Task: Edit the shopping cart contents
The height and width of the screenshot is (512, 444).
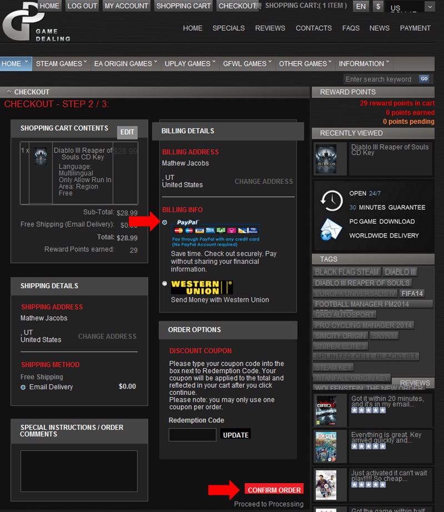Action: coord(127,132)
